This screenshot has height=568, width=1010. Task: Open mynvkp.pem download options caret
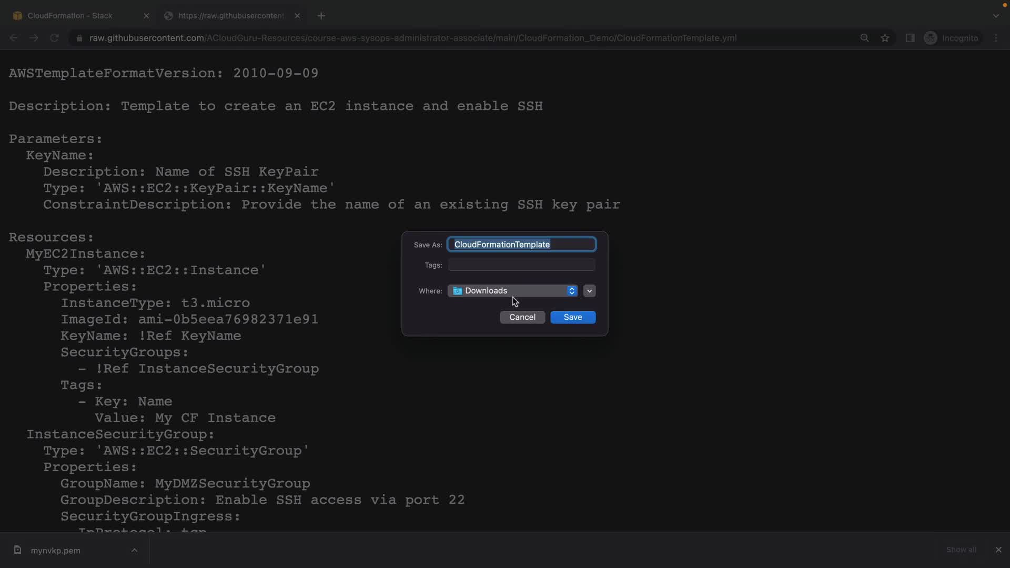point(134,550)
